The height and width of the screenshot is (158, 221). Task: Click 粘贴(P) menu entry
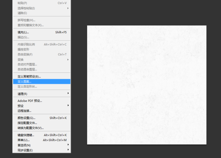(x=42, y=3)
